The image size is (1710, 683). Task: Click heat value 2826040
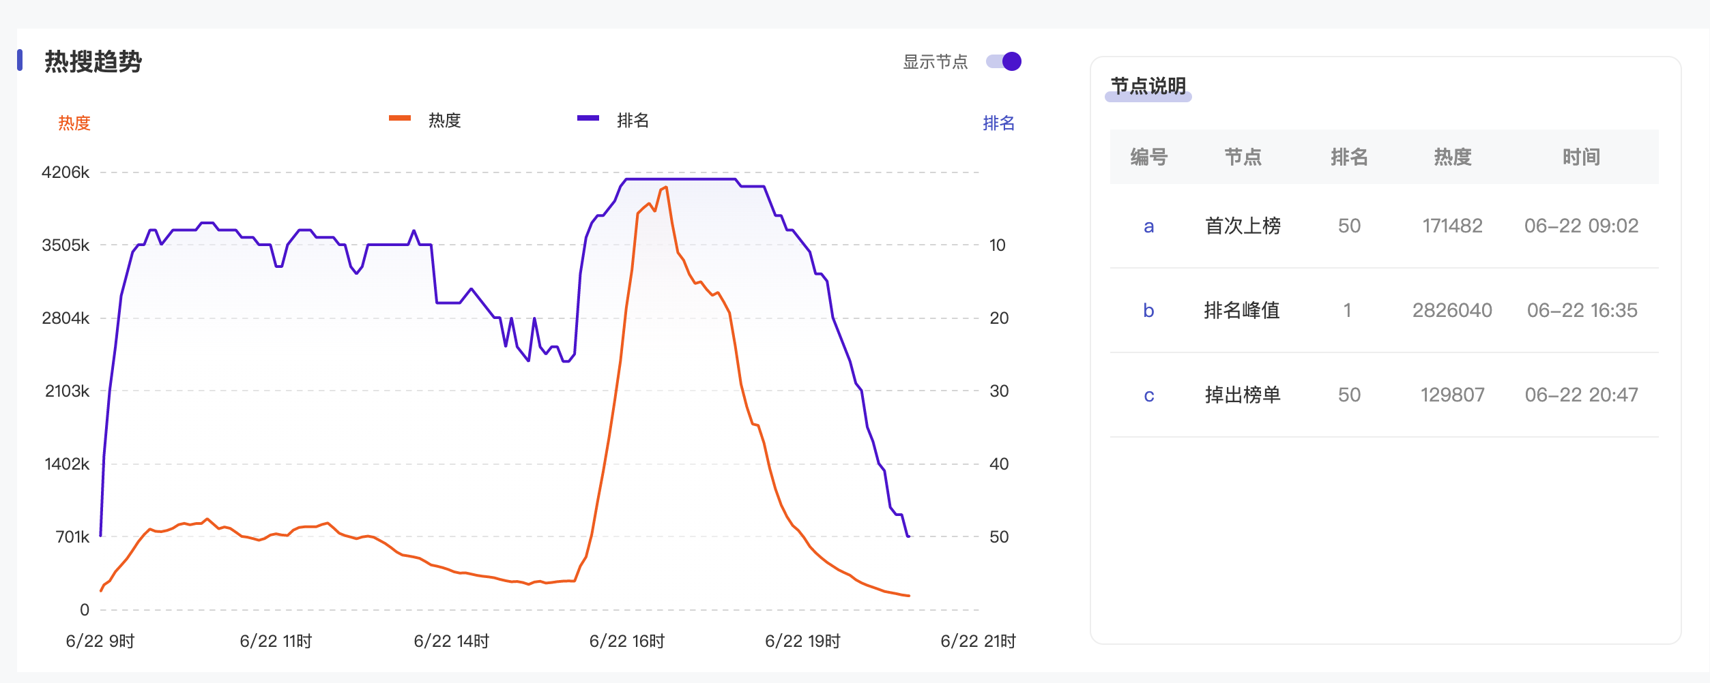[1452, 310]
